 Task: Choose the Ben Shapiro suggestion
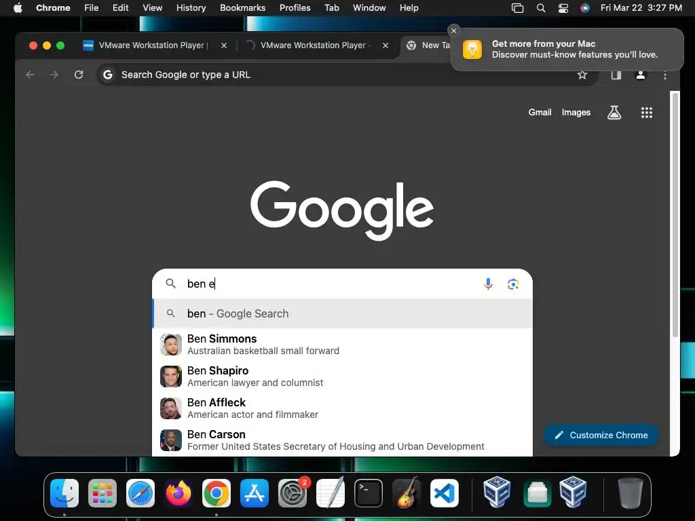coord(342,376)
